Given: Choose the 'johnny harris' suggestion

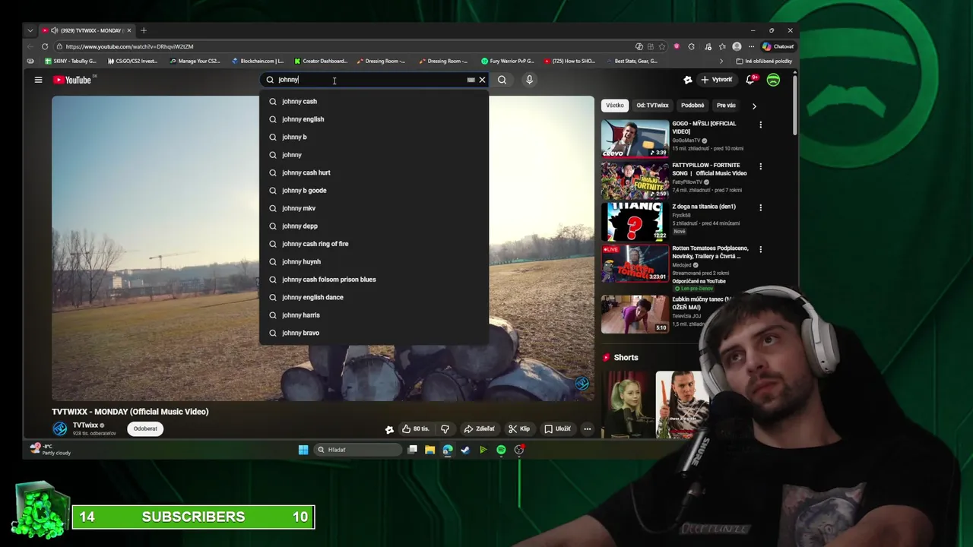Looking at the screenshot, I should 374,315.
